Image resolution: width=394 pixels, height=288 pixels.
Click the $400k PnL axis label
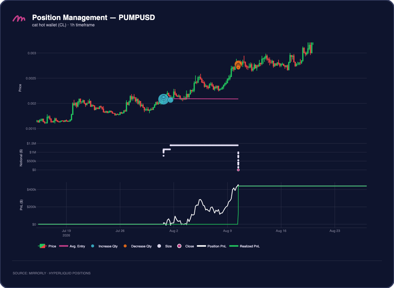pos(31,189)
